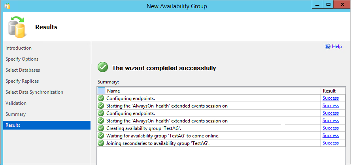Click the wizard database icon in header
Viewport: 351px width, 165px height.
coord(17,27)
